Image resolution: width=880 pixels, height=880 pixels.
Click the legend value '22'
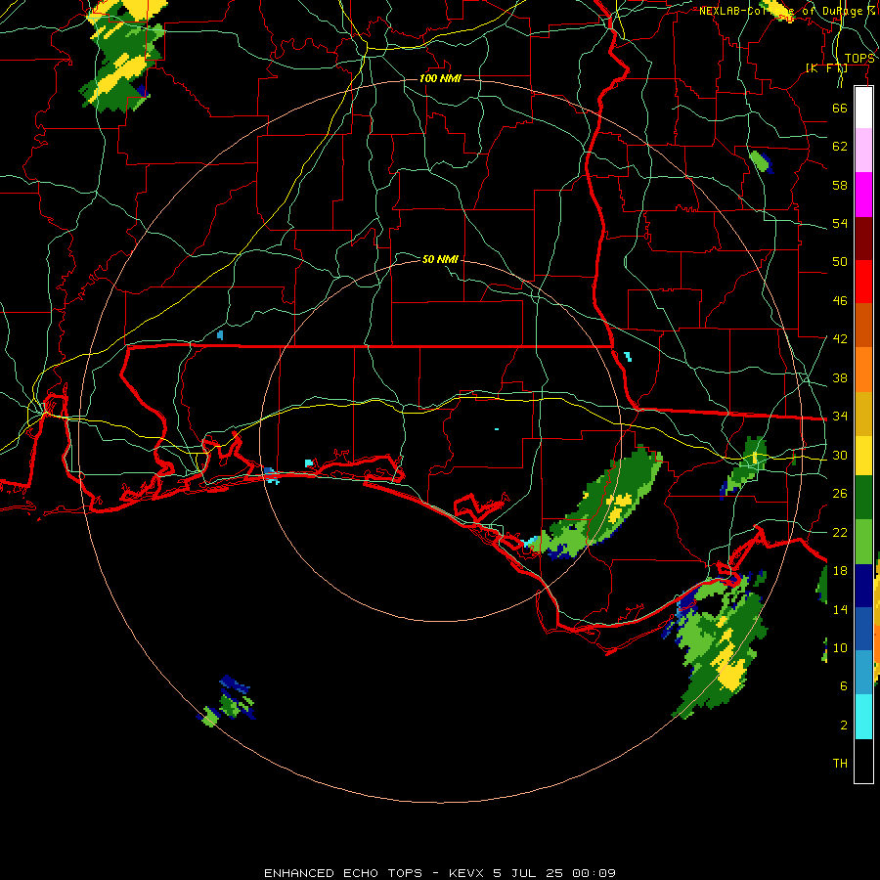point(840,532)
